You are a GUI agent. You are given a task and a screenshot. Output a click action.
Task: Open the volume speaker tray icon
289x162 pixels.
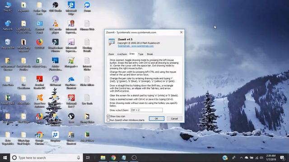[x=261, y=158]
